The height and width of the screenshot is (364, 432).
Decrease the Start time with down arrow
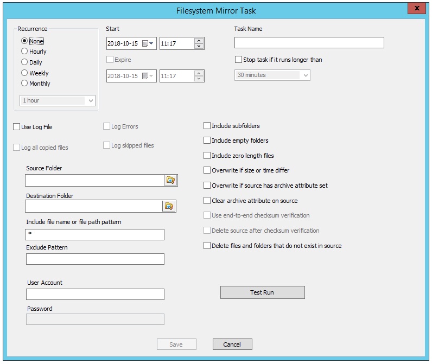click(199, 46)
